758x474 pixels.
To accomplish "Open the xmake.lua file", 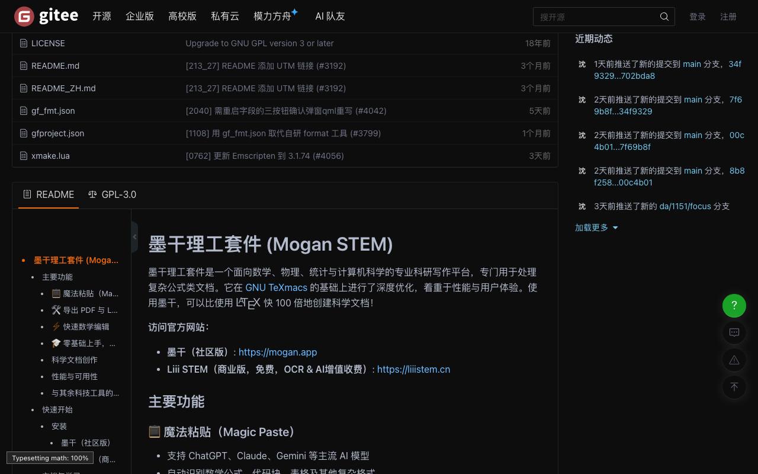I will (x=50, y=156).
